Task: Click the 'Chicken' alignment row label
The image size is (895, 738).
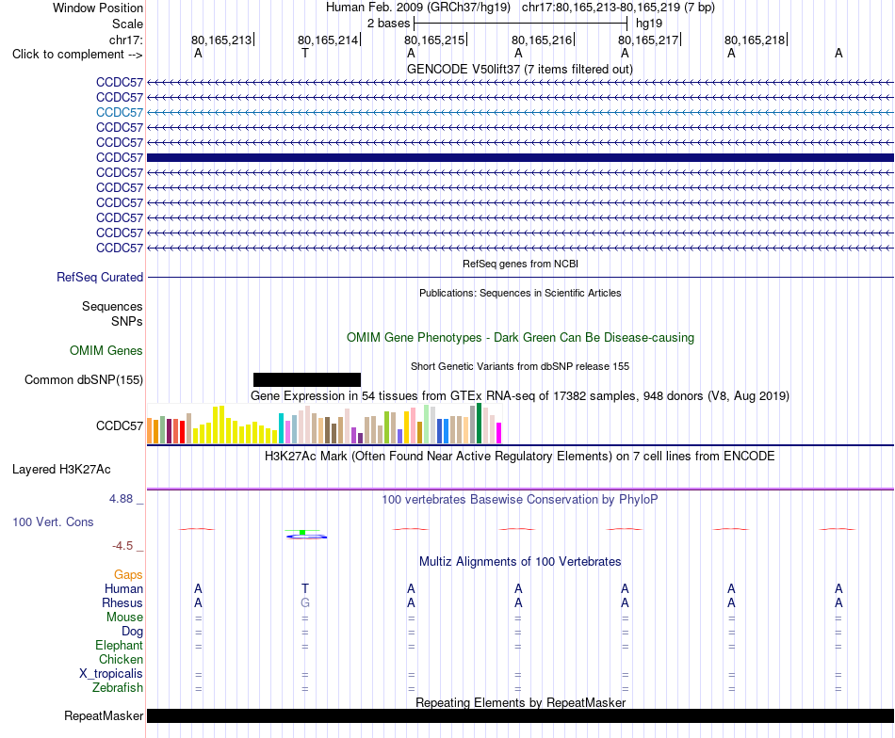Action: [x=121, y=659]
